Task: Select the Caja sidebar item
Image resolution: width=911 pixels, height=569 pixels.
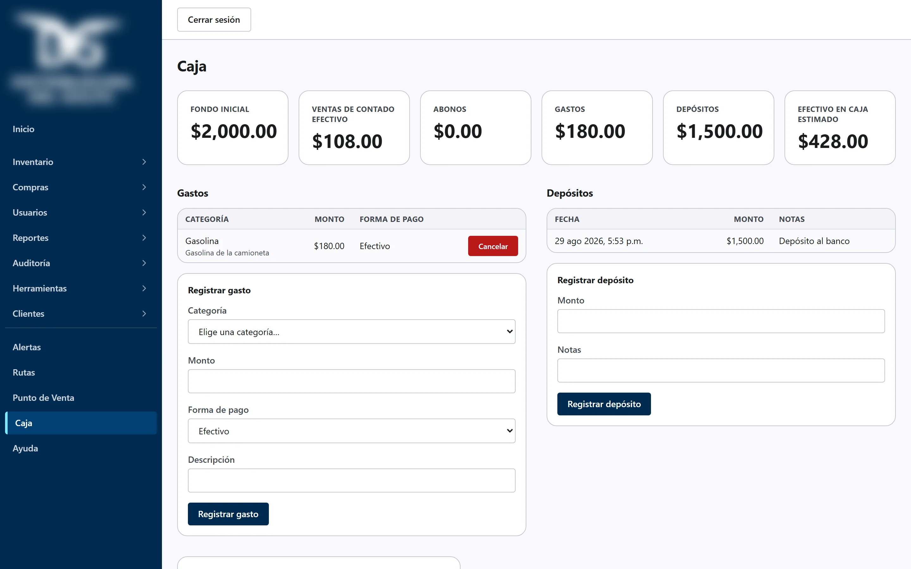Action: (x=81, y=423)
